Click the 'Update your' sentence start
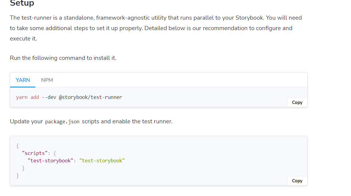Screen dimensions: 351x196 [26, 122]
